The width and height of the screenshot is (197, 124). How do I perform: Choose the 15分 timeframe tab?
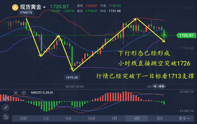coord(91,118)
